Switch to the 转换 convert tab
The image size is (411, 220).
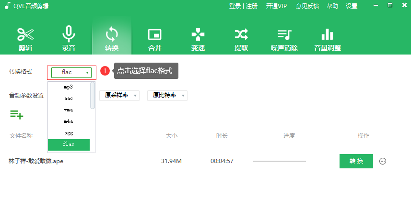[111, 39]
